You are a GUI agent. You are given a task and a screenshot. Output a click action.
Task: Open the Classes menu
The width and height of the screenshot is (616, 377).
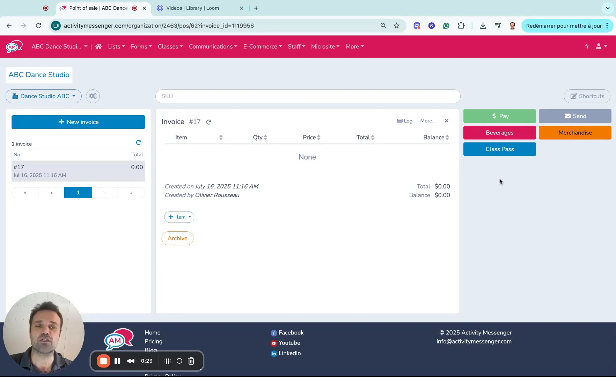(170, 46)
